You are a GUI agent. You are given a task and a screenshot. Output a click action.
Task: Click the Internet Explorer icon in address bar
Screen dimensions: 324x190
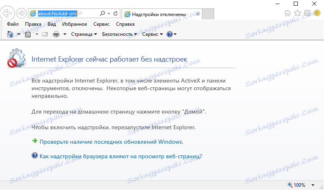(x=33, y=14)
